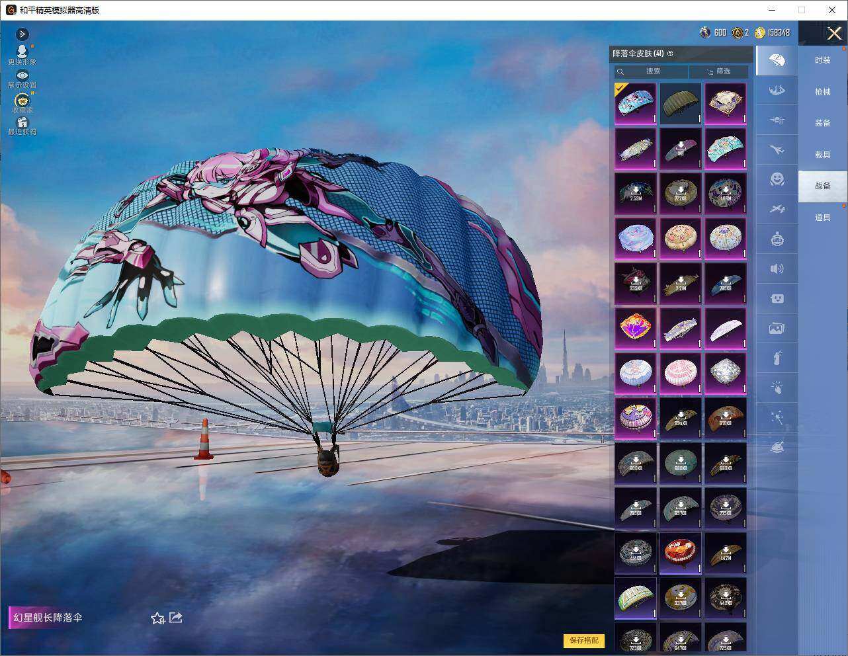Viewport: 848px width, 656px height.
Task: Click the 600 currency balance
Action: 713,32
